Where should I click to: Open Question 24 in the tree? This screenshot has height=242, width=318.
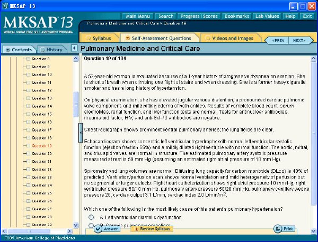(x=42, y=185)
